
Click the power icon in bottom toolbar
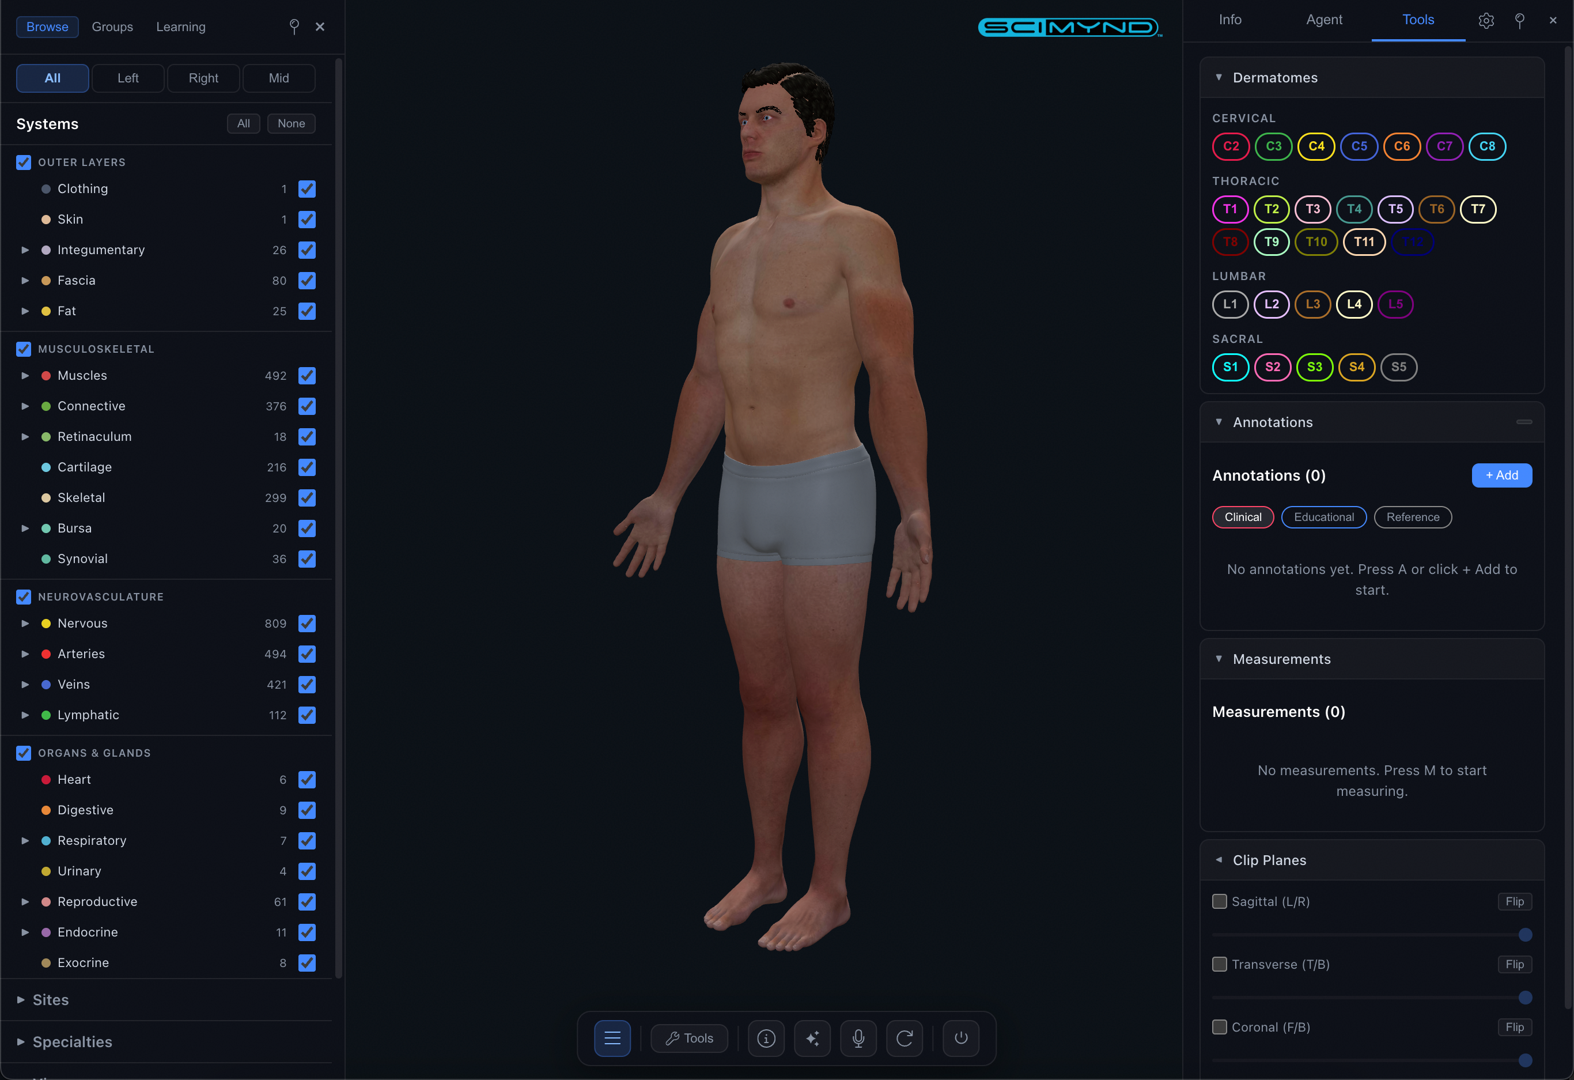pyautogui.click(x=960, y=1038)
